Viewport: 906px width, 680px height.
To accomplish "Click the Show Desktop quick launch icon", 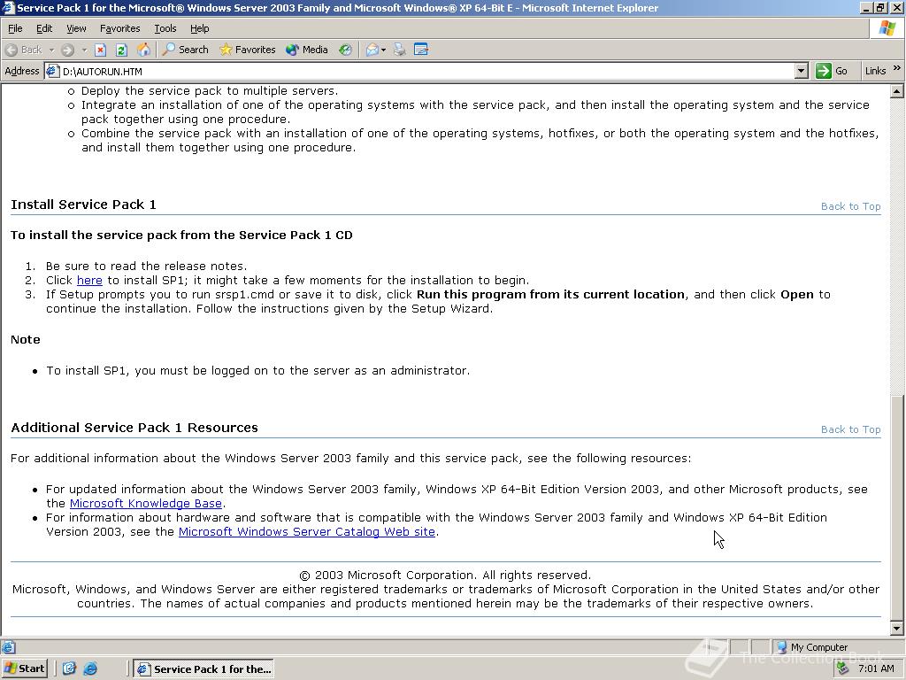I will click(x=69, y=668).
